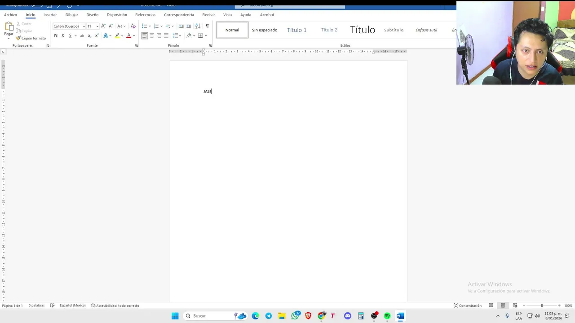This screenshot has height=323, width=575.
Task: Center the text
Action: [x=152, y=35]
